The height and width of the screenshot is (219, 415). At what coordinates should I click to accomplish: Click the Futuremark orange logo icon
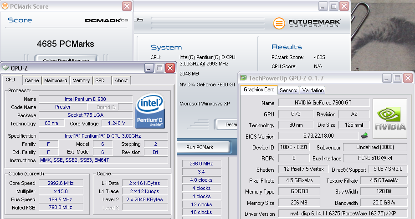(279, 23)
